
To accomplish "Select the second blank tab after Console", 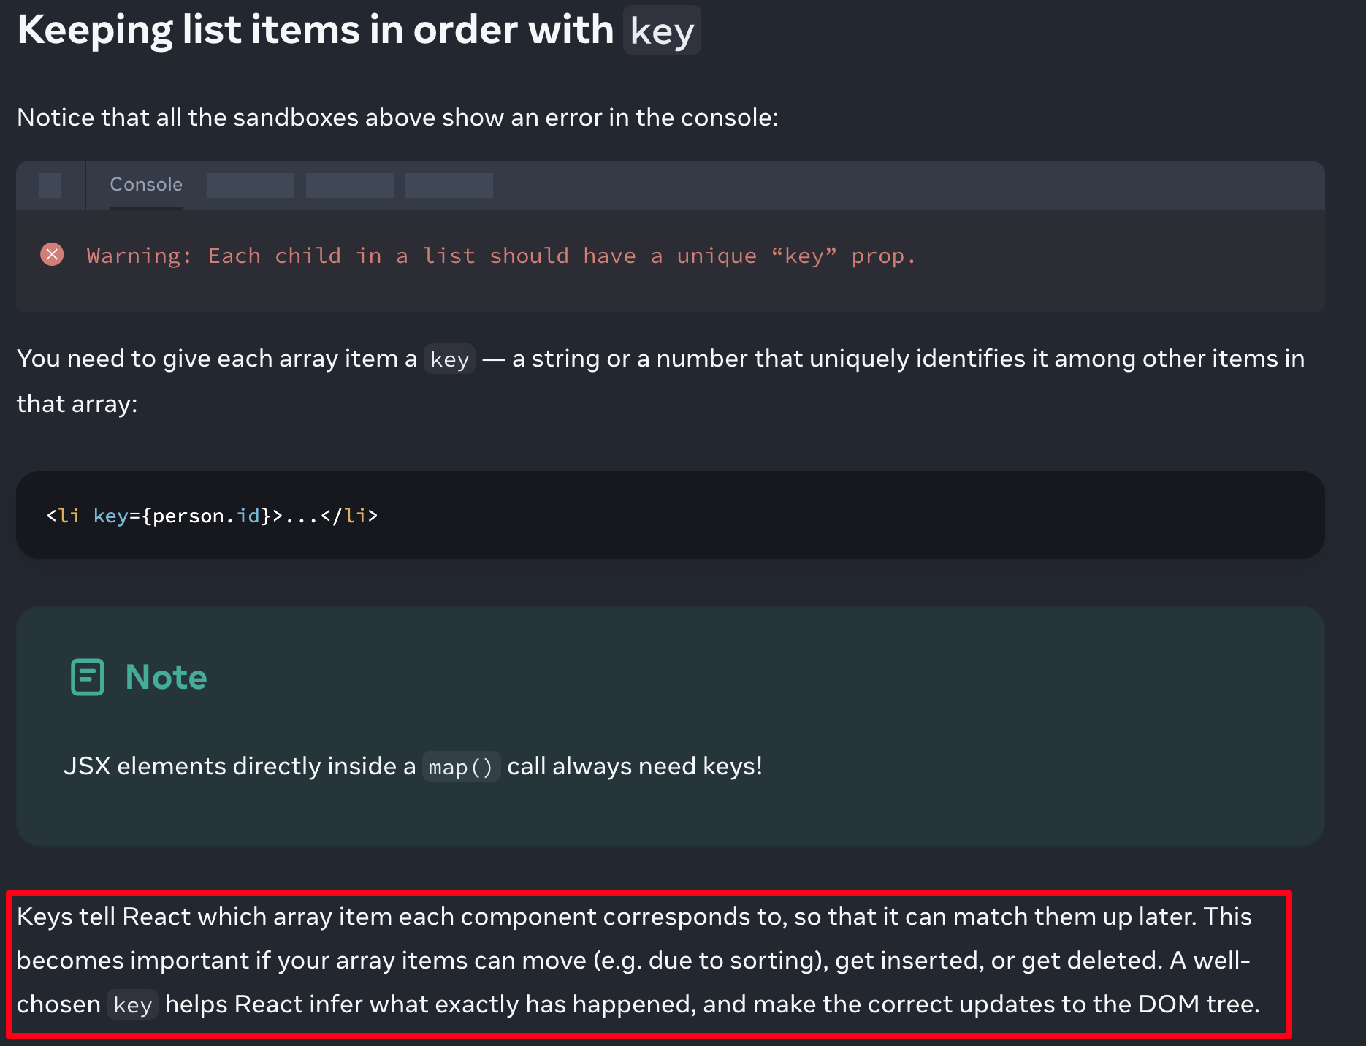I will coord(350,186).
